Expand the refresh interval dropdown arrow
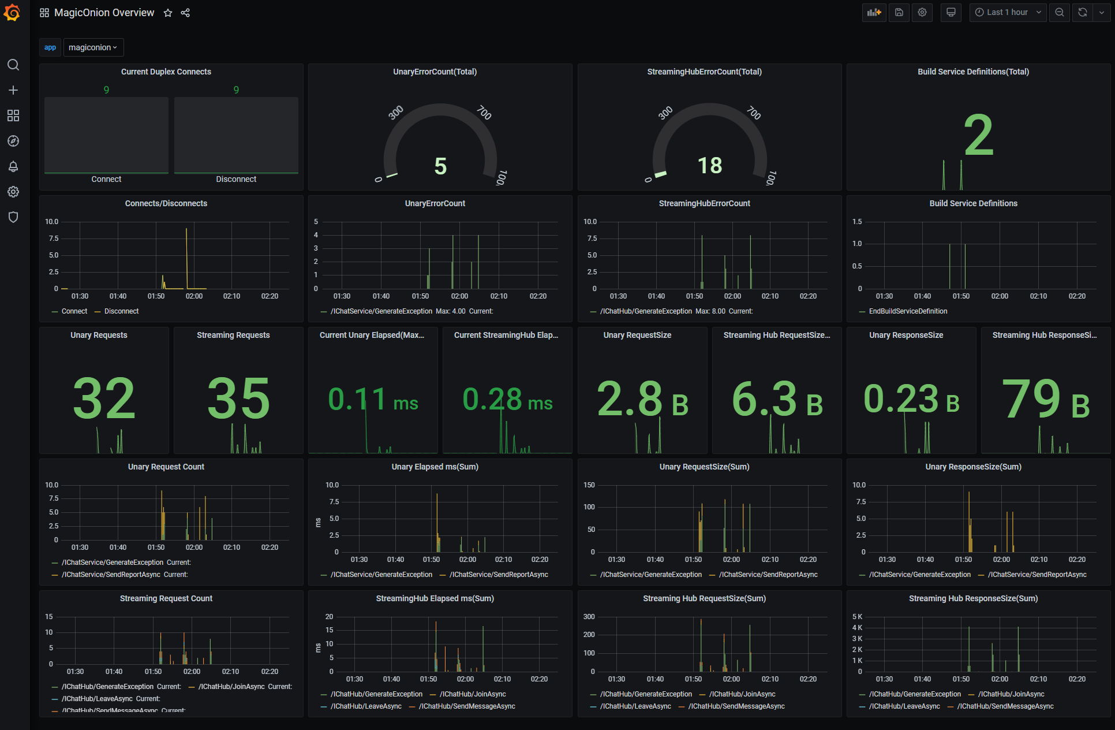Image resolution: width=1115 pixels, height=730 pixels. click(x=1101, y=12)
